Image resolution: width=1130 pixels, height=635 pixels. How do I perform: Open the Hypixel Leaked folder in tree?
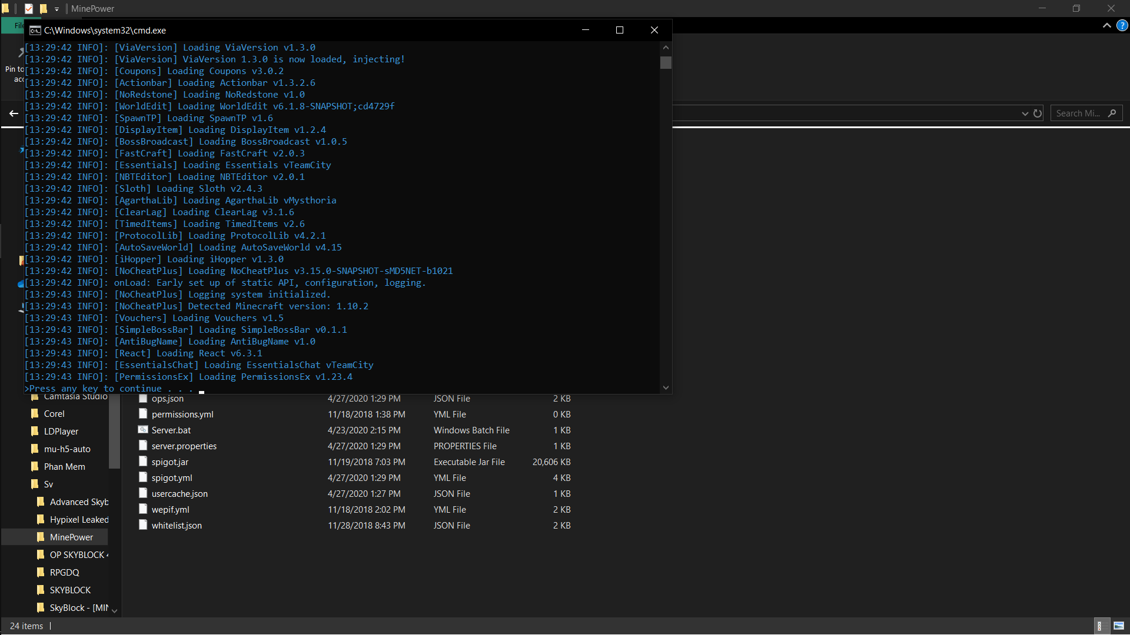[x=78, y=520]
